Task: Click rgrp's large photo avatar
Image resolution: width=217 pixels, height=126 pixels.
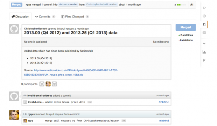Action: 14,115
